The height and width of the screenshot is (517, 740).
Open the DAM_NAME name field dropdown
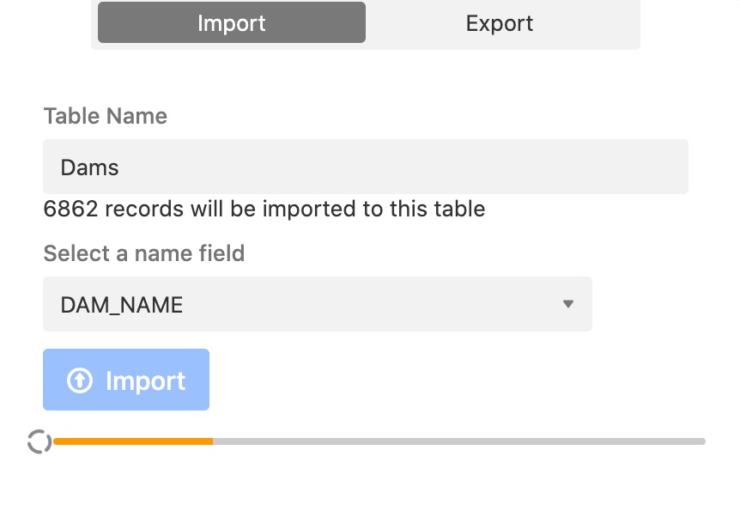(317, 304)
